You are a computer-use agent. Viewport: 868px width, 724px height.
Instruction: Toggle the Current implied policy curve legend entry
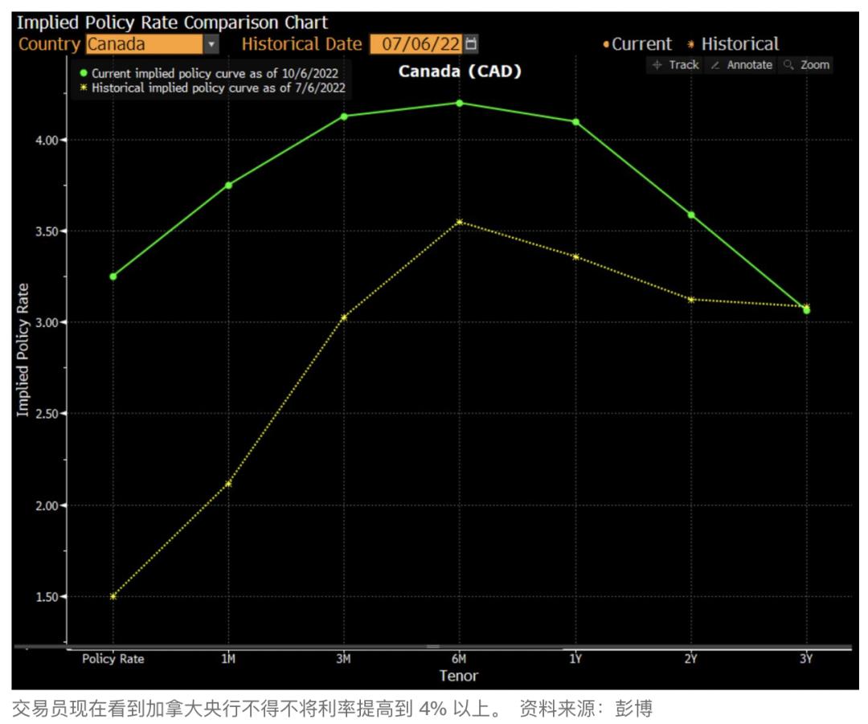pos(213,73)
